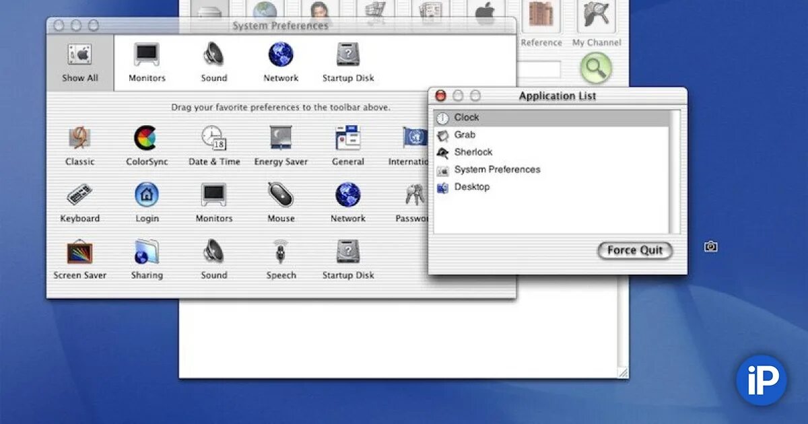Viewport: 808px width, 424px height.
Task: Click Sherlock's green magnifier search button
Action: coord(596,68)
